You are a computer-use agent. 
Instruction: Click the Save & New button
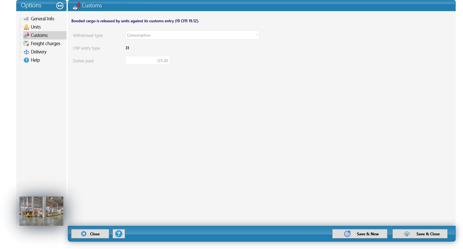click(360, 234)
